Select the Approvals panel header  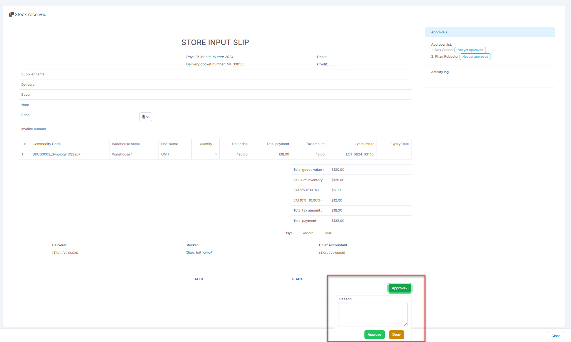pyautogui.click(x=490, y=32)
